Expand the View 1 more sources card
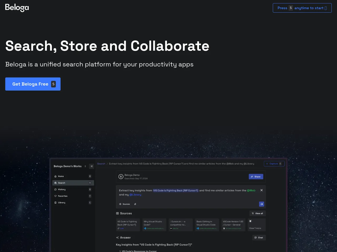337x252 pixels. click(256, 225)
